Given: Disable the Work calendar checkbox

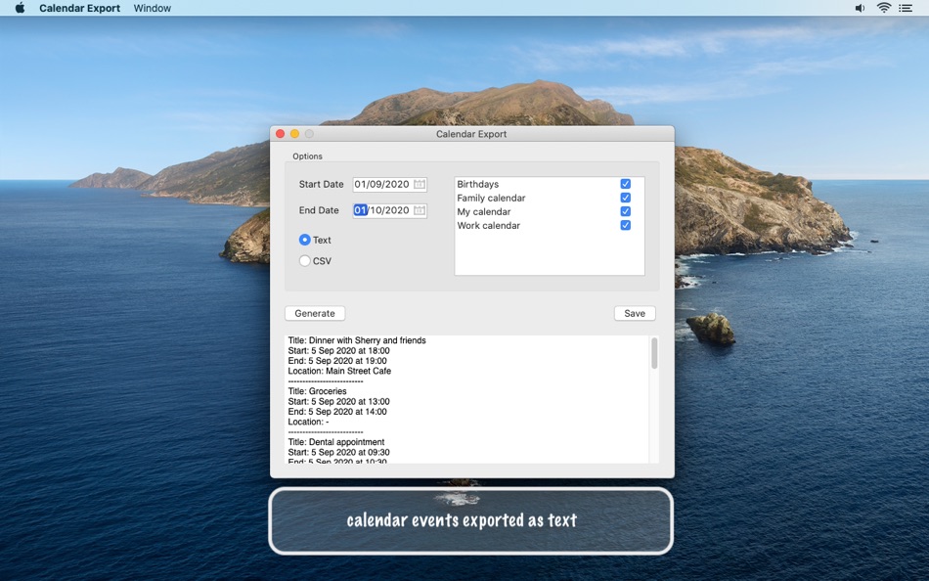Looking at the screenshot, I should click(x=625, y=225).
